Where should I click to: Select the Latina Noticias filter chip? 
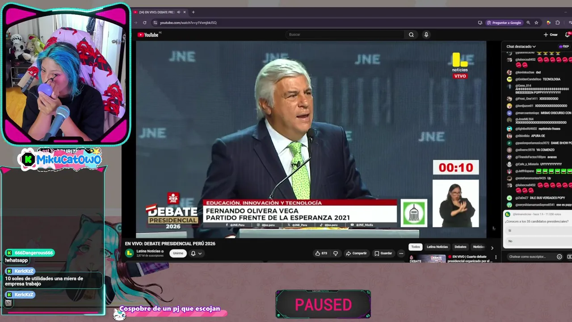(x=437, y=247)
